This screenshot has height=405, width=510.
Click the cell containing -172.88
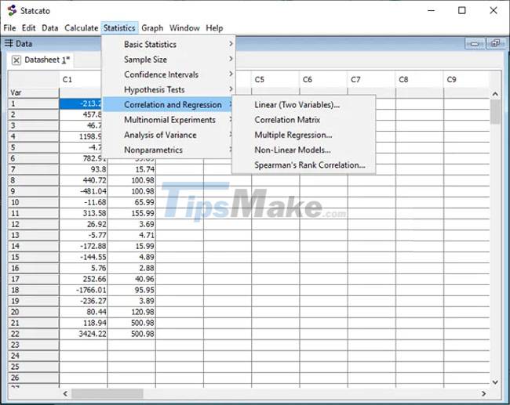83,246
